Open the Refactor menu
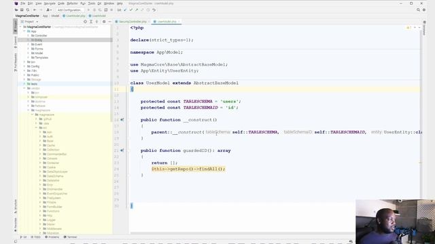435x244 pixels. 72,3
